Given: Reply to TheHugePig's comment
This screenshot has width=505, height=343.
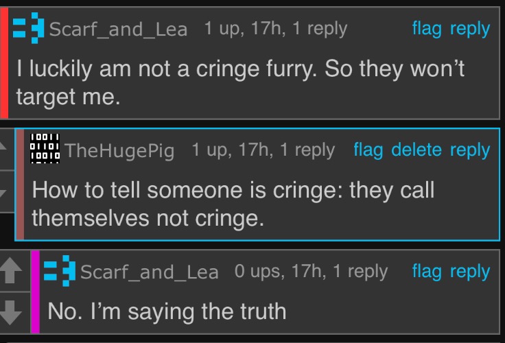Looking at the screenshot, I should [x=470, y=150].
